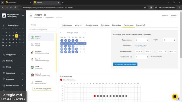Open the start minutes dropdown

148,52
